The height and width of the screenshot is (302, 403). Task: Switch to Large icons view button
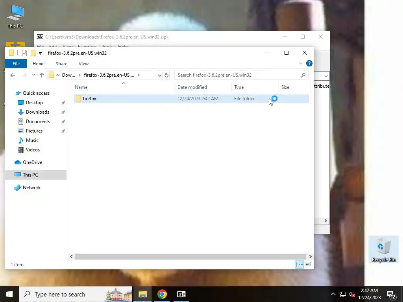click(x=308, y=264)
